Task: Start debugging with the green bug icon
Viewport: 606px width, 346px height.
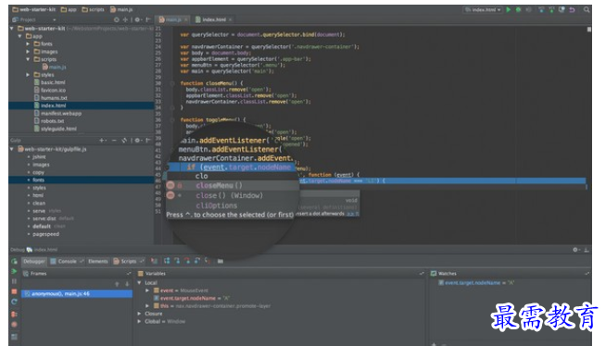Action: [x=518, y=9]
